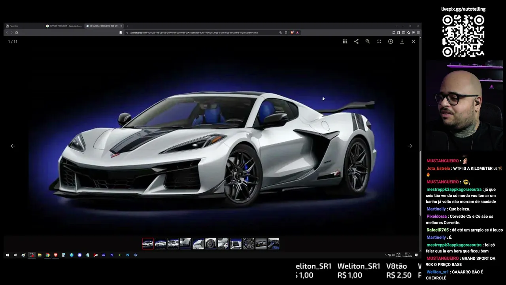
Task: Toggle the gallery thumbnail grid view
Action: [345, 41]
